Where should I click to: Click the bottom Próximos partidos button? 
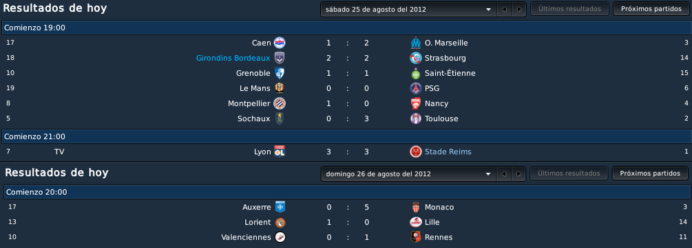click(x=650, y=174)
